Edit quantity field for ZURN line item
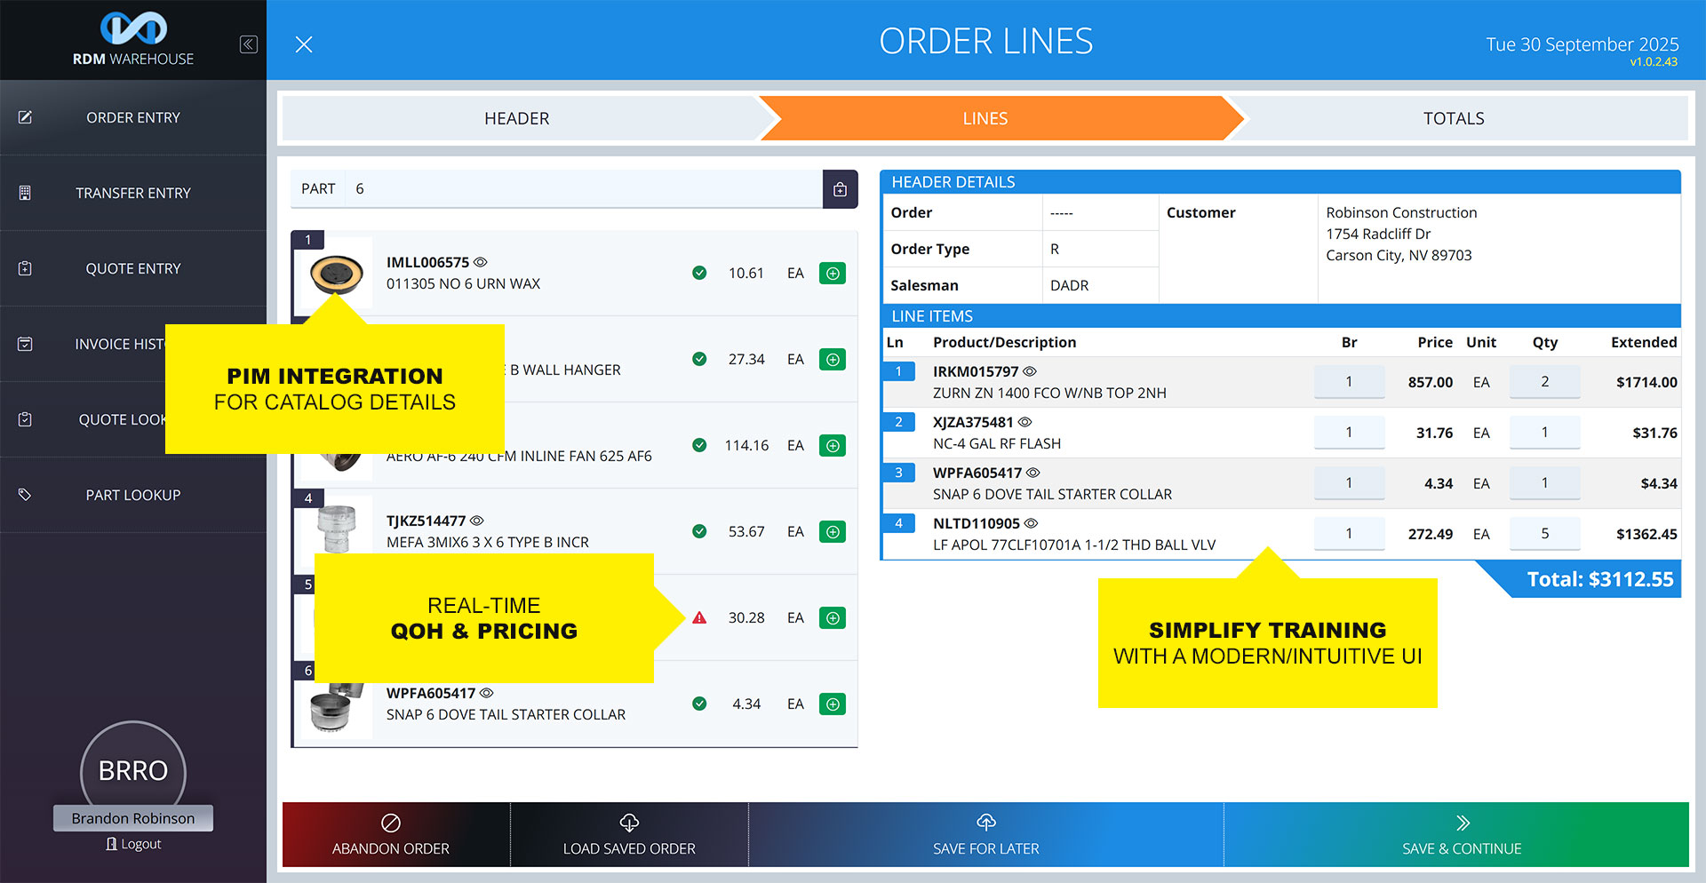 (1544, 382)
